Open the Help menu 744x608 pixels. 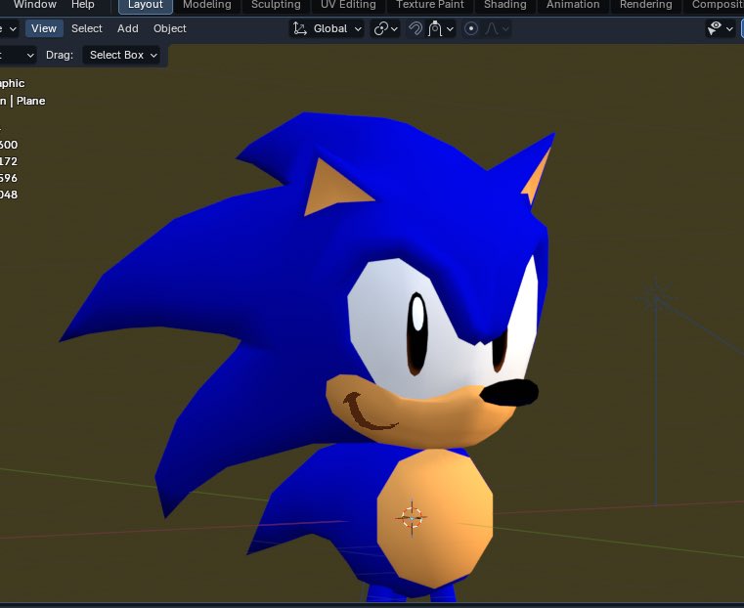tap(82, 5)
